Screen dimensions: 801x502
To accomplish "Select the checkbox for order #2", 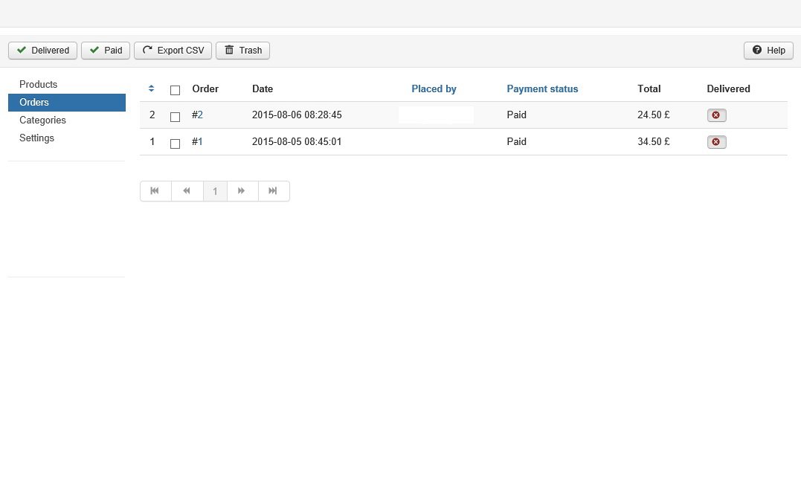I will pos(175,117).
